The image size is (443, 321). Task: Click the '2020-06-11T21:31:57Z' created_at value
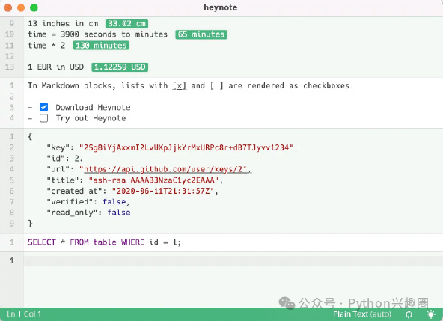click(x=163, y=191)
